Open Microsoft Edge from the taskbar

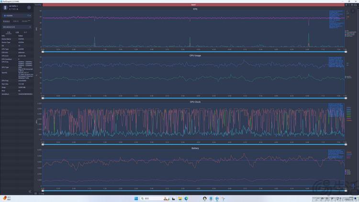pos(186,198)
